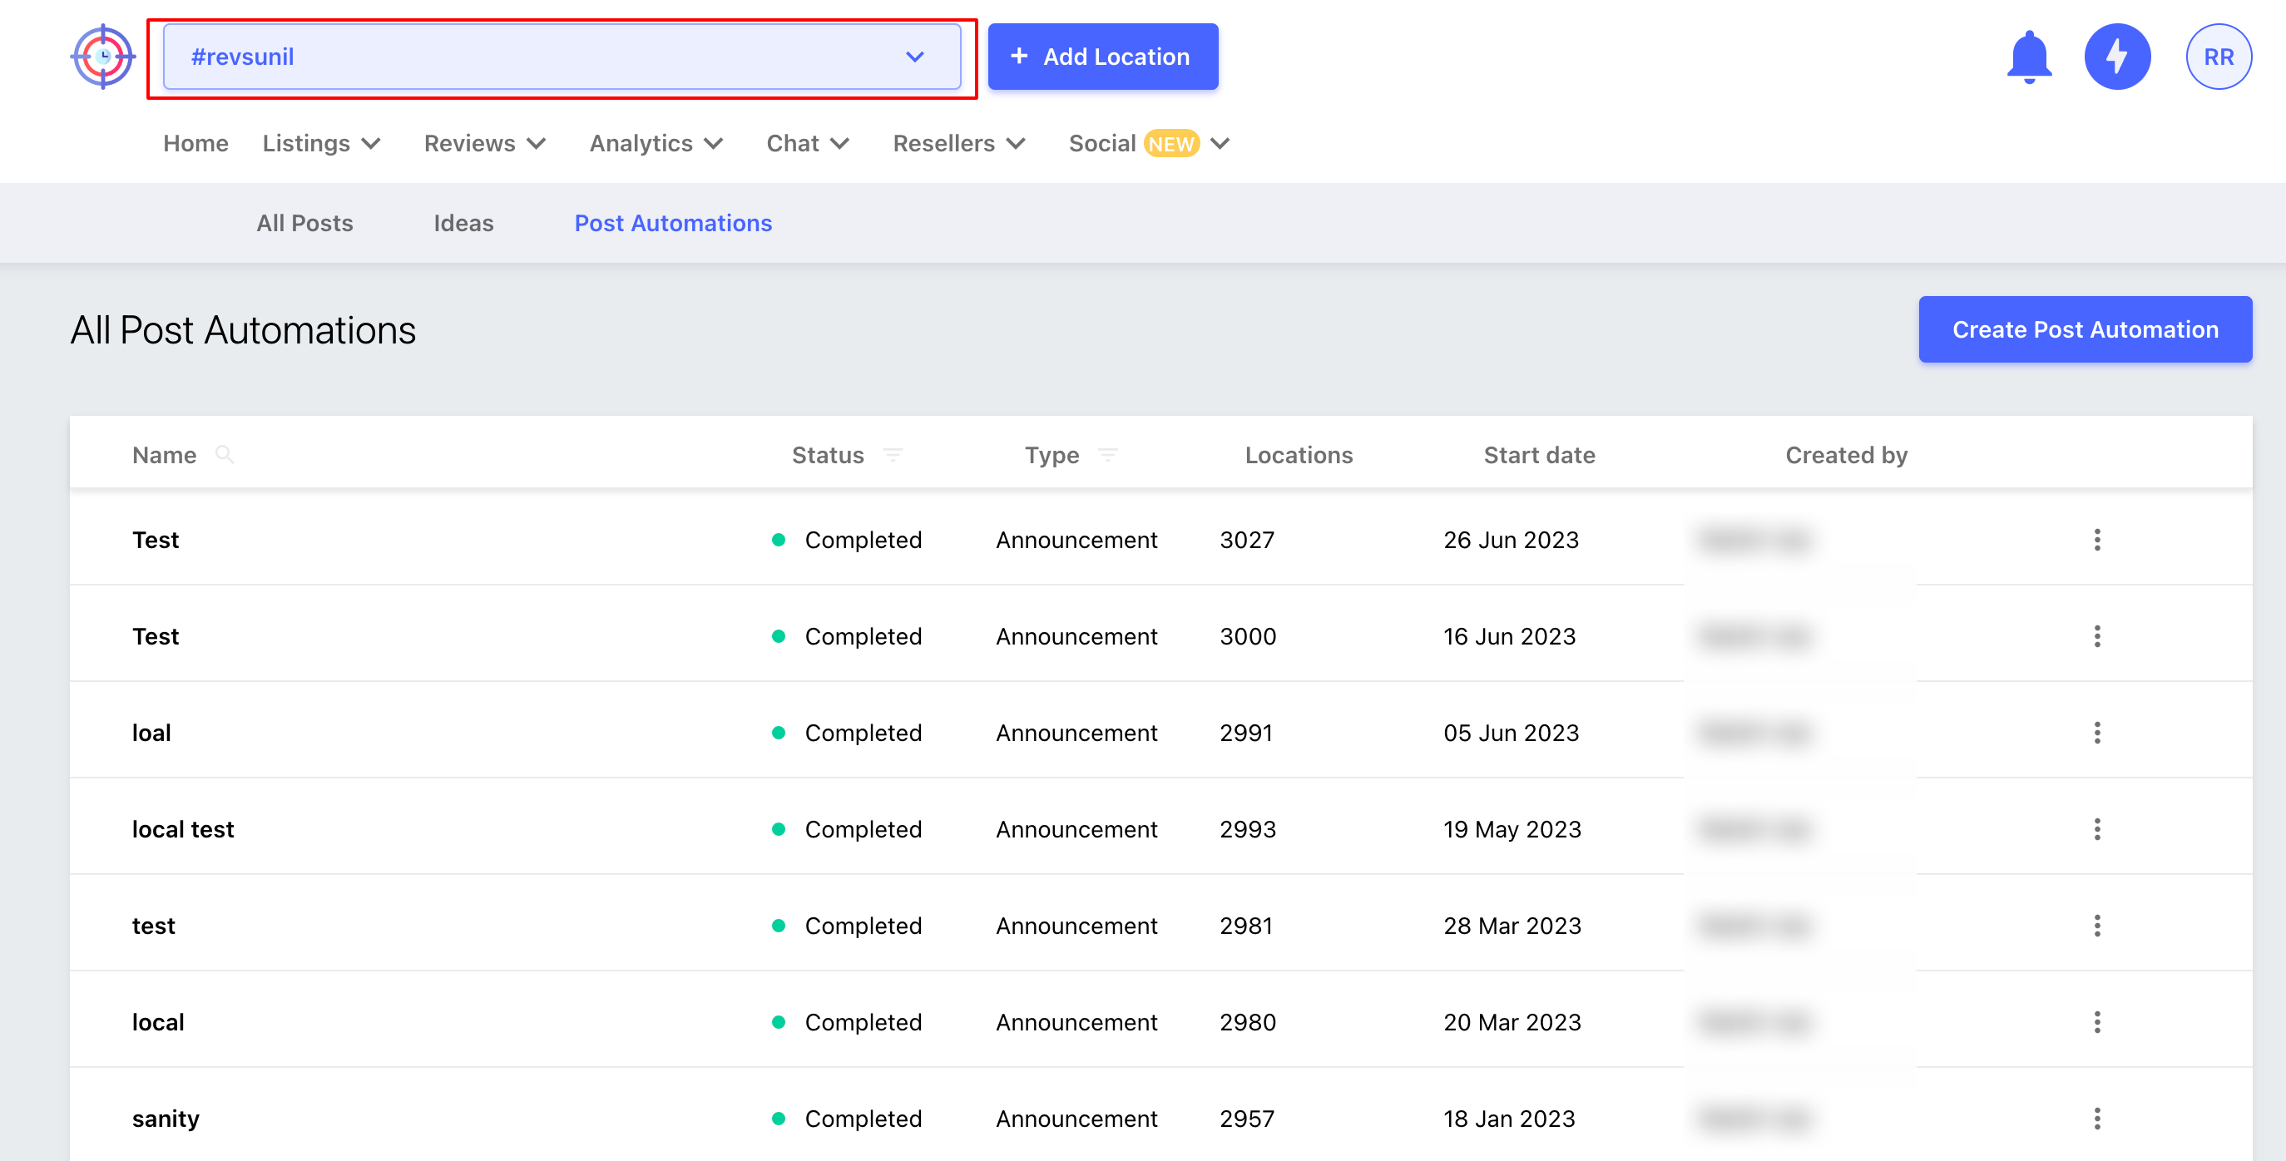Open the Type column filter icon
The height and width of the screenshot is (1161, 2286).
(x=1107, y=455)
